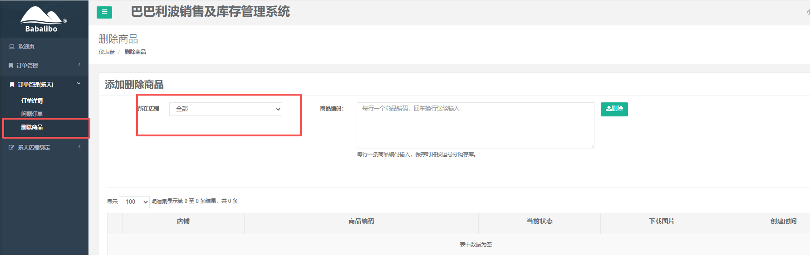This screenshot has height=255, width=810.
Task: Open the 所在店铺 dropdown showing 全部
Action: click(x=226, y=109)
